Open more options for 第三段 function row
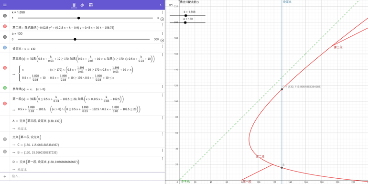The height and width of the screenshot is (184, 368). click(162, 55)
